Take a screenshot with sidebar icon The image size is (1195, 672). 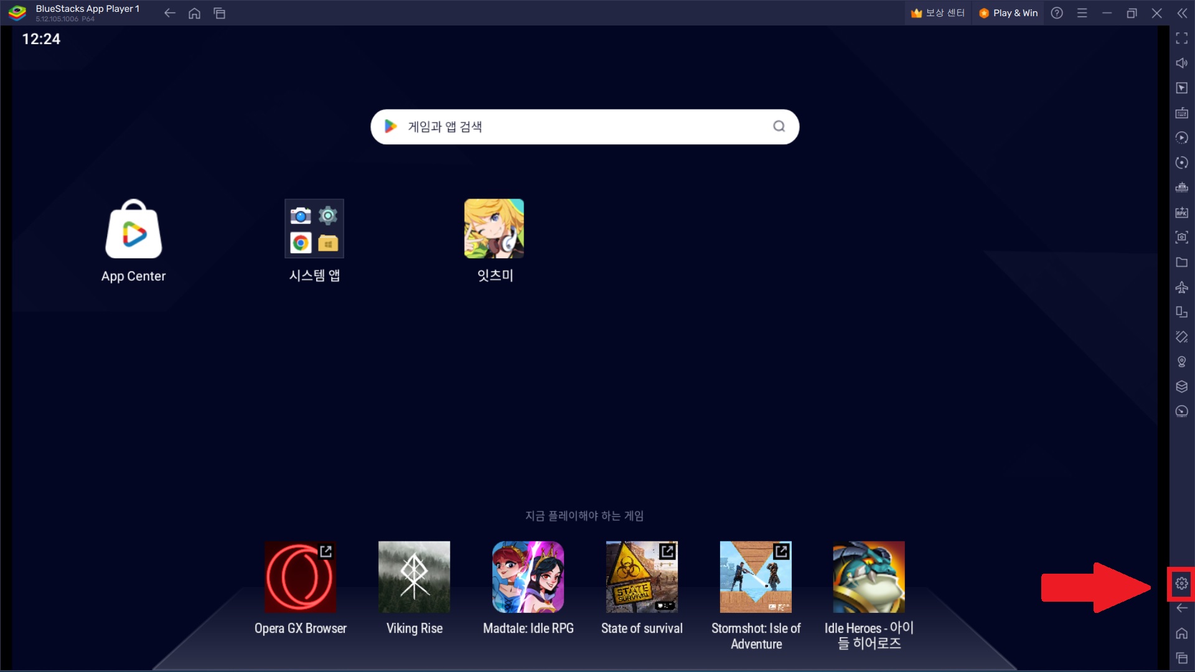pyautogui.click(x=1182, y=238)
